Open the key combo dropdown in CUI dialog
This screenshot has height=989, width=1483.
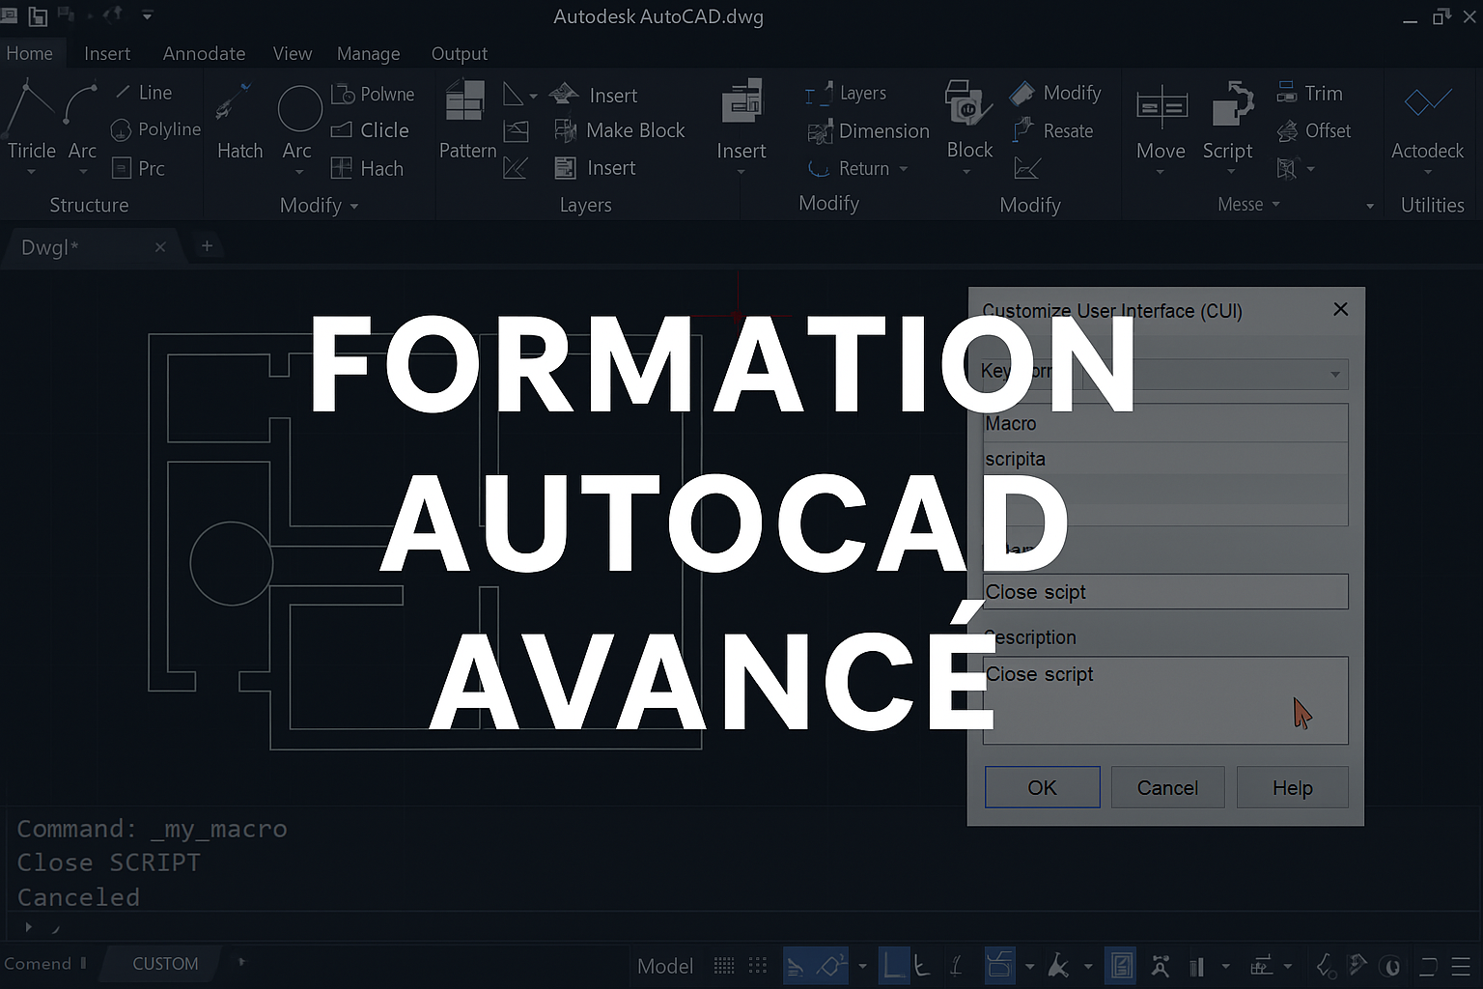[1335, 375]
